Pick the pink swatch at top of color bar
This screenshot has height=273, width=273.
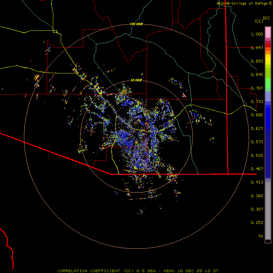(x=268, y=32)
